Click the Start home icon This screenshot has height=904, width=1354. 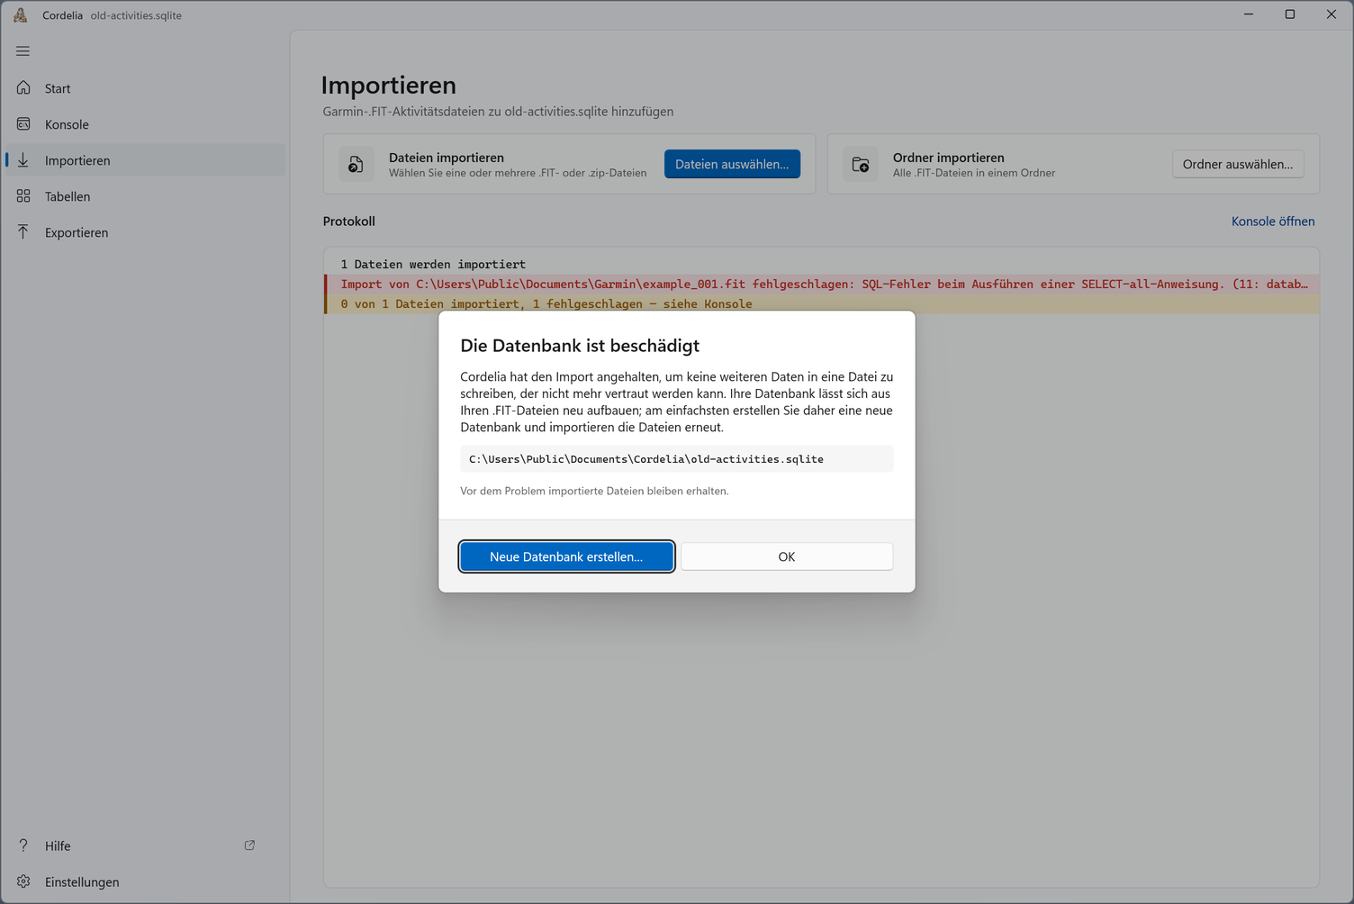click(x=23, y=88)
